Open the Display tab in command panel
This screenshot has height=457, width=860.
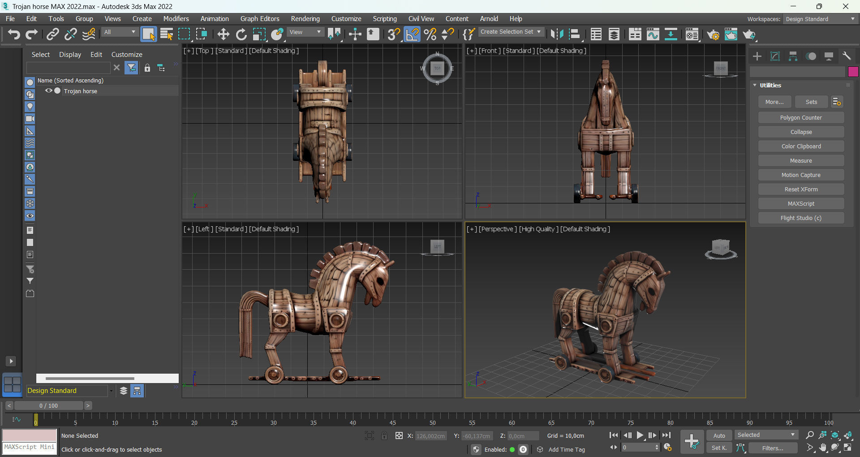829,56
